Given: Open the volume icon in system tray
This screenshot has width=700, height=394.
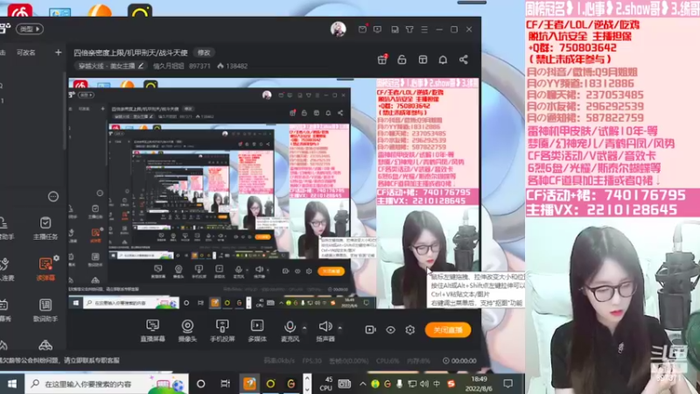Looking at the screenshot, I should tap(424, 383).
